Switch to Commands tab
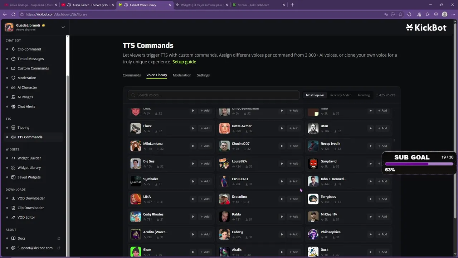Viewport: 458px width, 258px height. coord(132,75)
